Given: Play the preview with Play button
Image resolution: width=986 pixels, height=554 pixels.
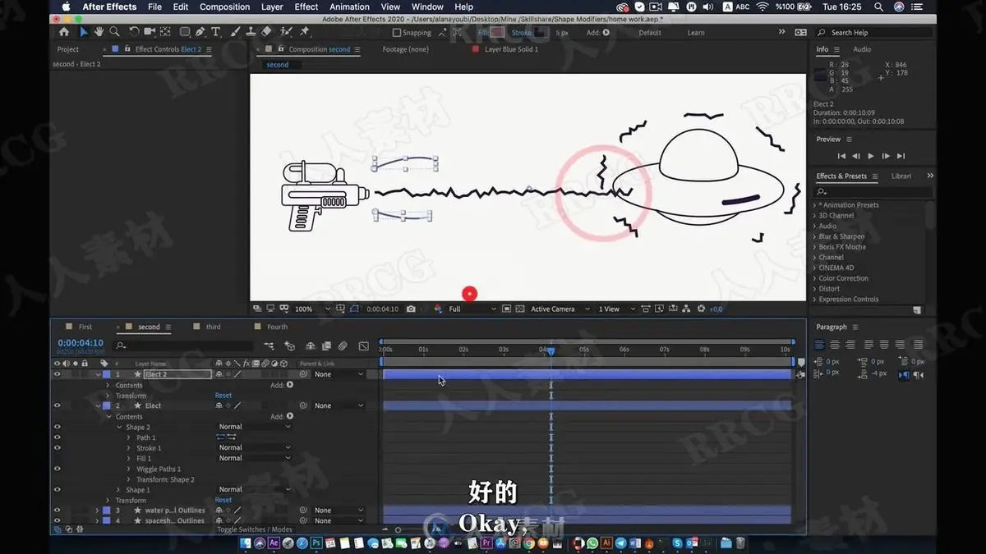Looking at the screenshot, I should tap(871, 156).
